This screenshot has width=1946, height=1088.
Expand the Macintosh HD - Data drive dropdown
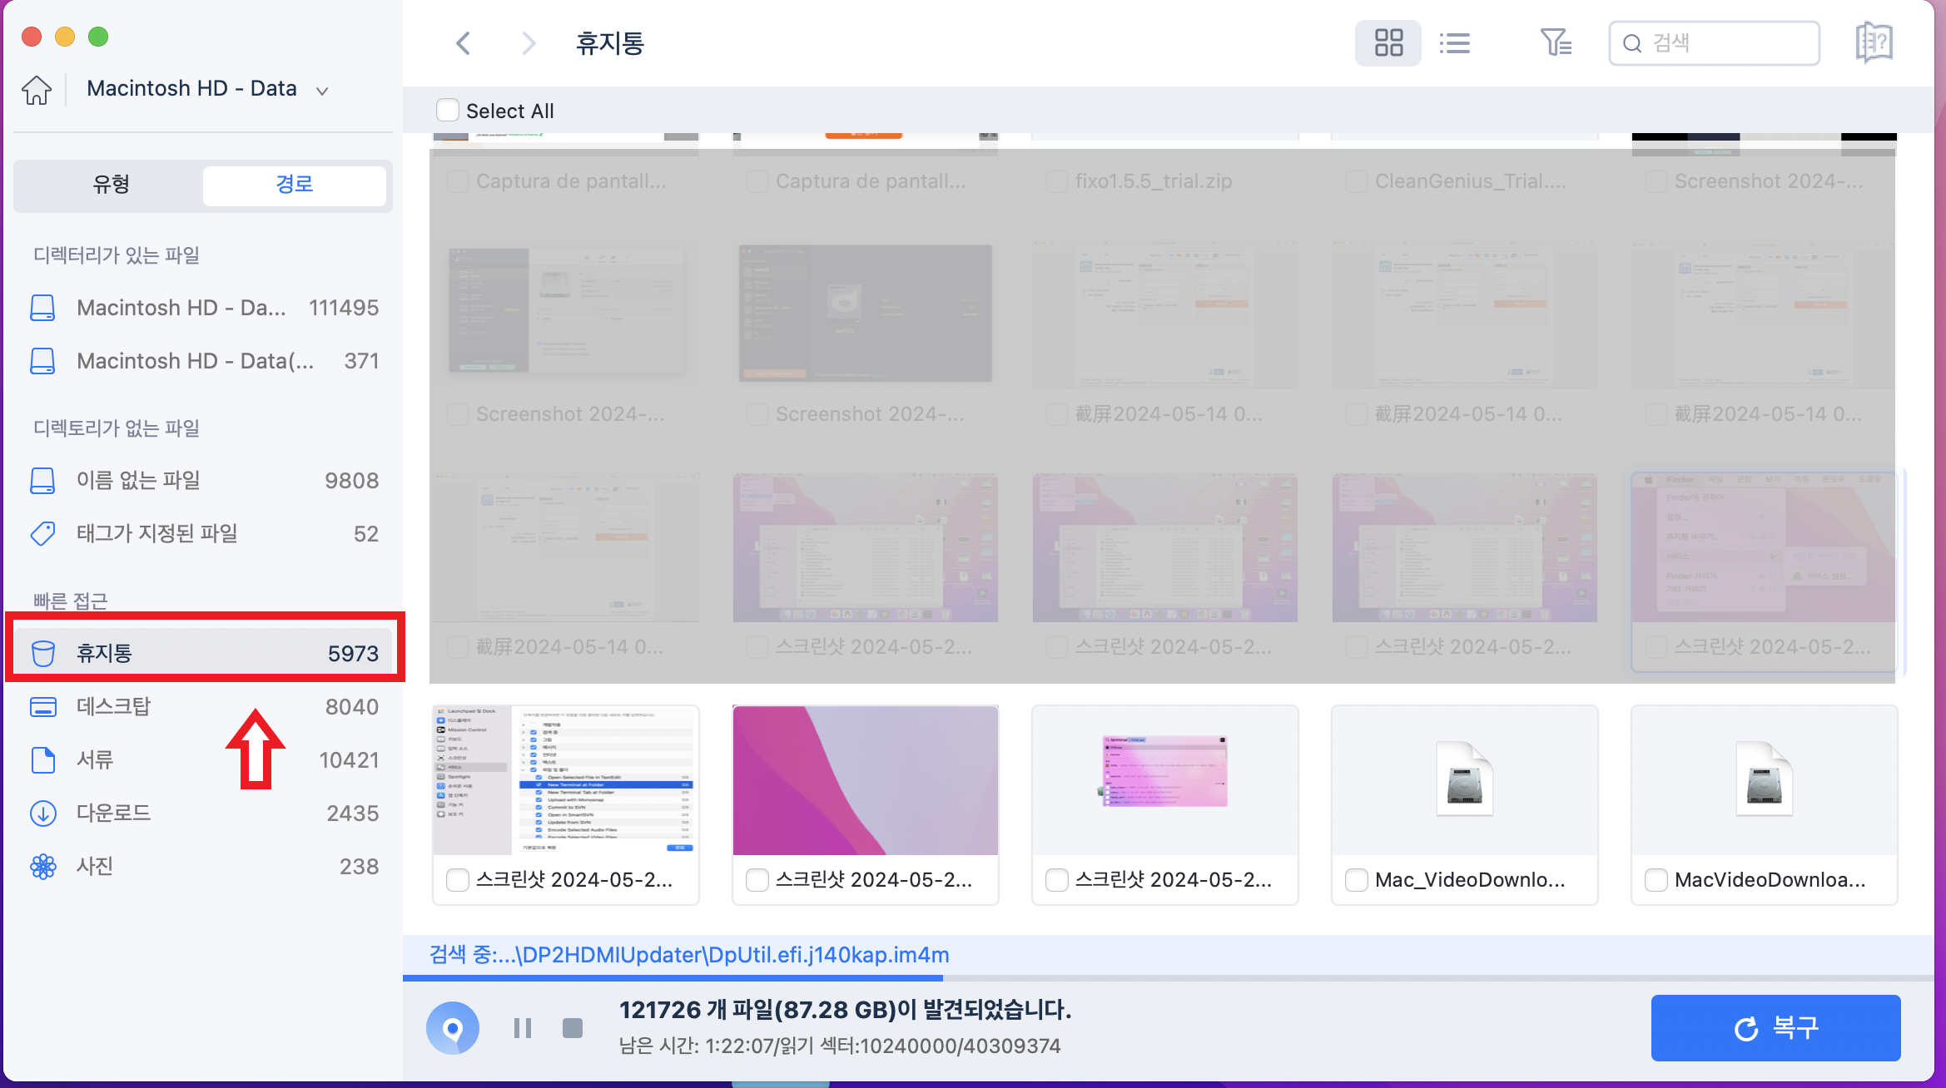pyautogui.click(x=325, y=90)
